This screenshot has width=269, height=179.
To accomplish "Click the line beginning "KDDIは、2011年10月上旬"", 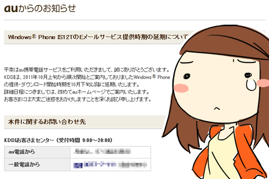I will [87, 77].
